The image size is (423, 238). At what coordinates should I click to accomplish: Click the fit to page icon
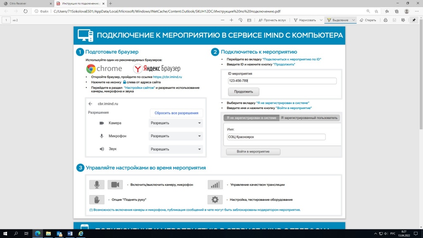click(249, 20)
